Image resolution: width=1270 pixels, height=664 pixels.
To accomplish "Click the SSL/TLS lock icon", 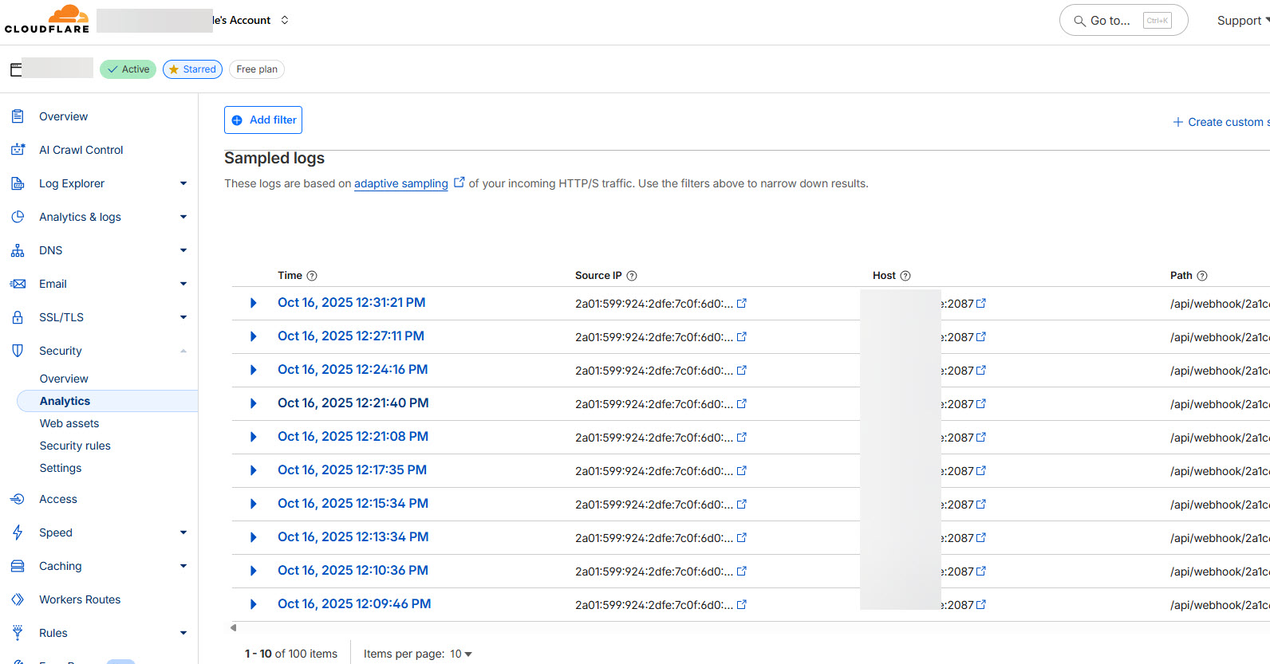I will [18, 317].
